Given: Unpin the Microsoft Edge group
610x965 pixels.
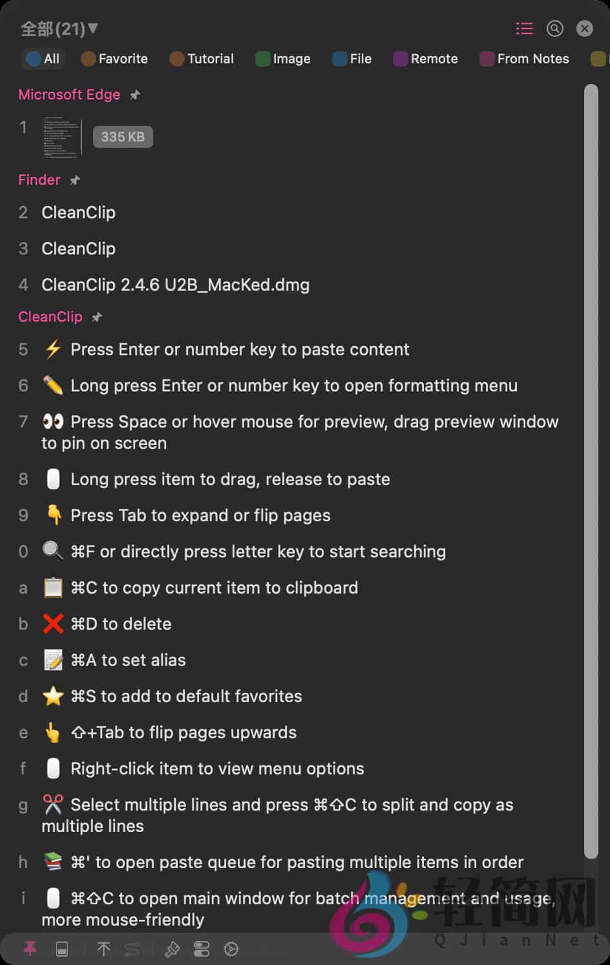Looking at the screenshot, I should tap(135, 94).
